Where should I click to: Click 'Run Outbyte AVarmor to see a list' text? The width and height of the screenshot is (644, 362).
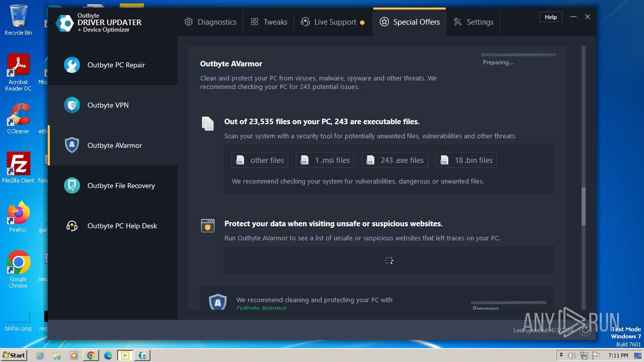coord(362,238)
